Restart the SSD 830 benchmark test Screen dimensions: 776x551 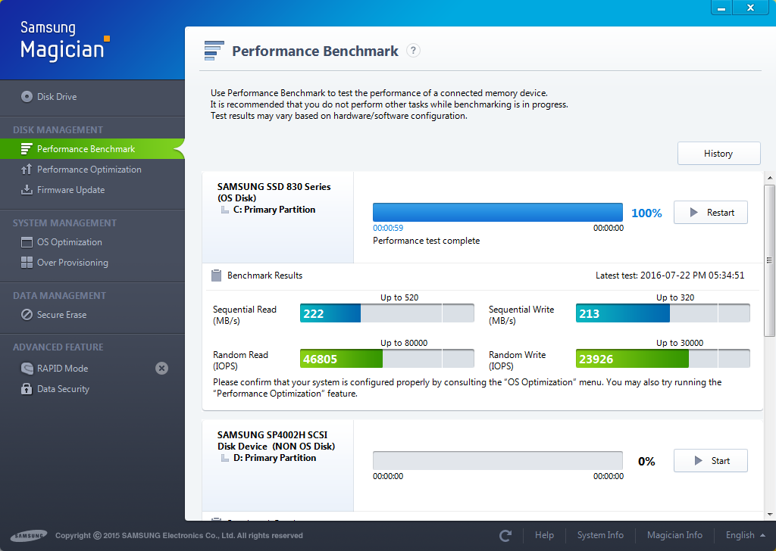tap(711, 213)
